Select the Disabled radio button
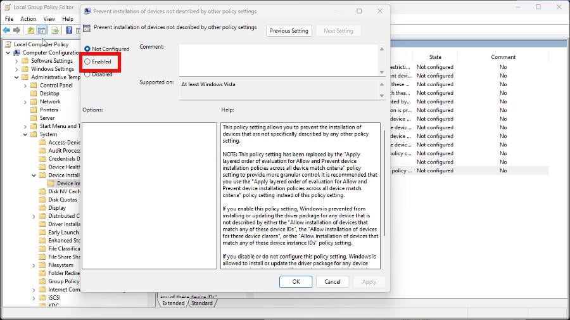570x320 pixels. 87,75
